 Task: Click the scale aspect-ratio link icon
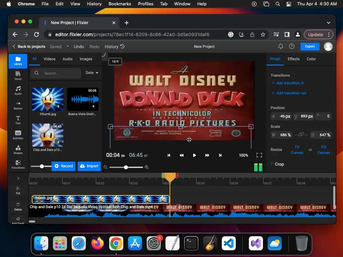click(301, 135)
